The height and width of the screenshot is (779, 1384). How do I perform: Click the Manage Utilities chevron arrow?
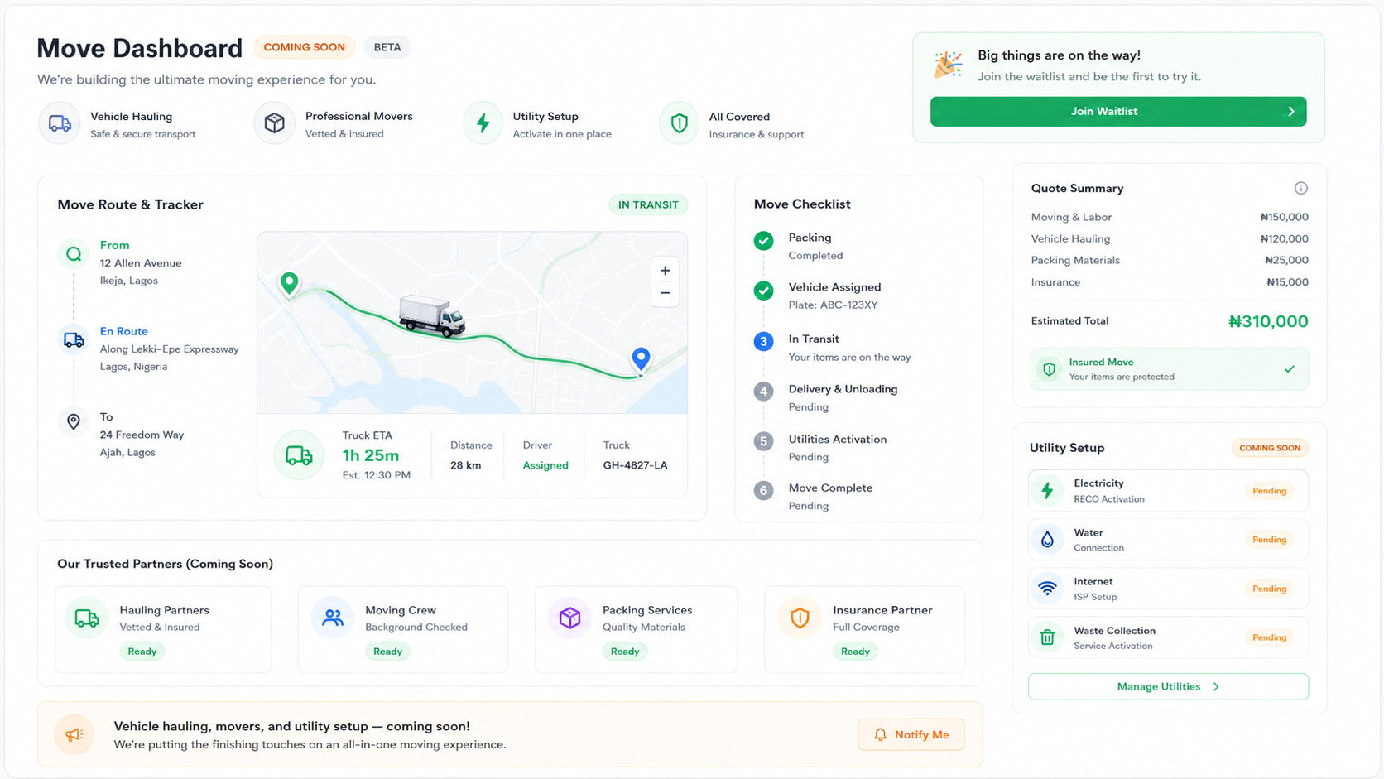coord(1216,686)
